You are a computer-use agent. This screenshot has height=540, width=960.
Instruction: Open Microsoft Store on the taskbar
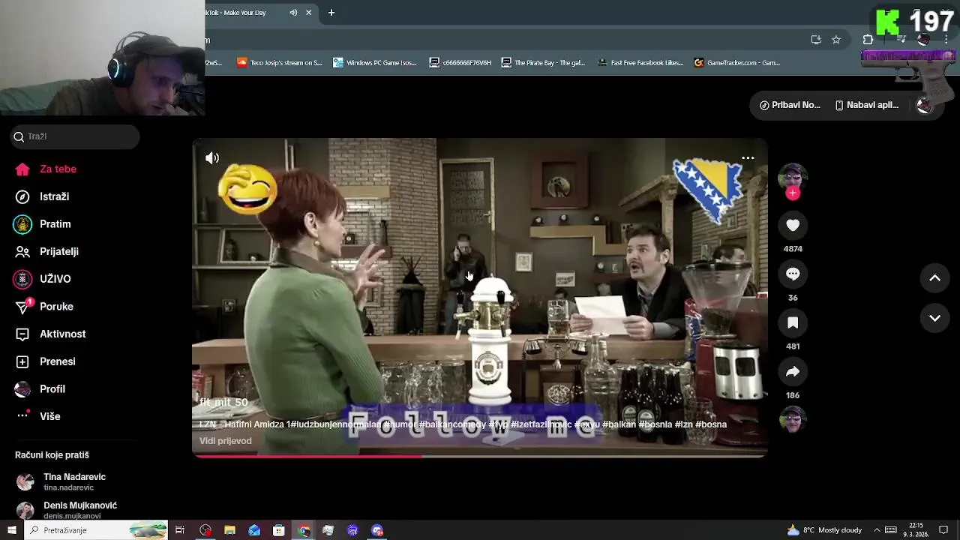(279, 530)
